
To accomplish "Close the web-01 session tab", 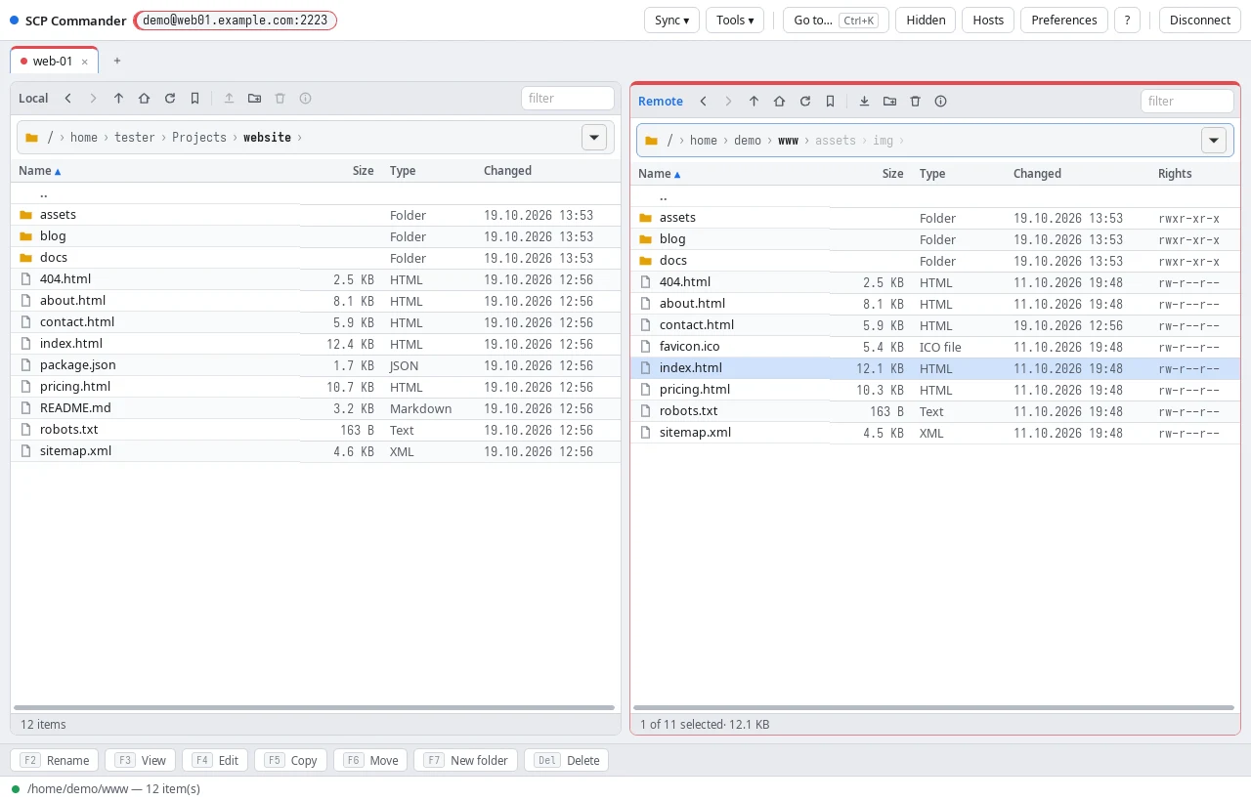I will 84,62.
